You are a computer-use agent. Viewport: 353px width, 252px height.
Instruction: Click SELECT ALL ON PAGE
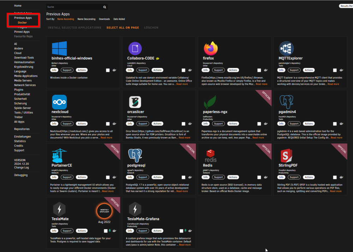[x=123, y=27]
